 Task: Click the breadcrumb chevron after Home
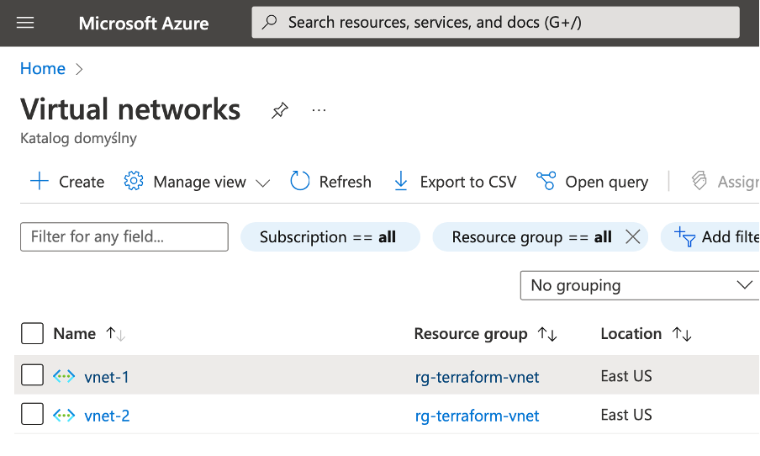coord(79,69)
